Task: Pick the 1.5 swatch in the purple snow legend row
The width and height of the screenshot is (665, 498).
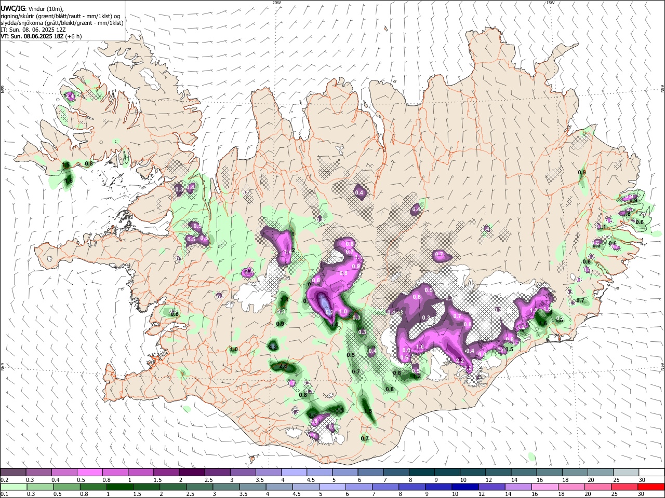Action: [x=166, y=472]
